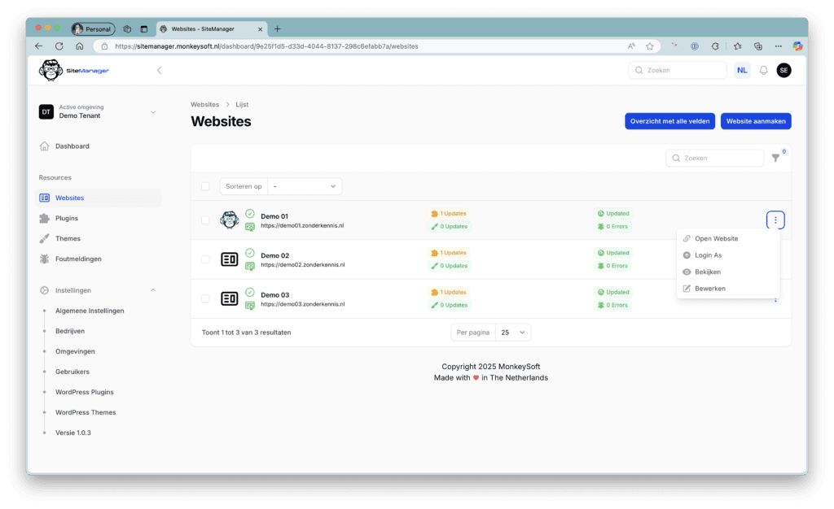Screen dimensions: 834x509
Task: Click the browser refresh icon
Action: click(59, 46)
